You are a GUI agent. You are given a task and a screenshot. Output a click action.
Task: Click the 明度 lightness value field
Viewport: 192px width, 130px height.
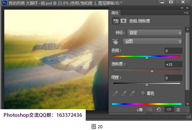174,78
